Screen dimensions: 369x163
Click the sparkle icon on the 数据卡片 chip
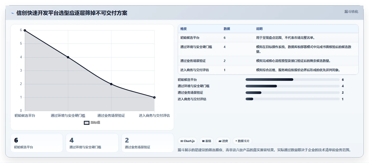tap(236, 141)
